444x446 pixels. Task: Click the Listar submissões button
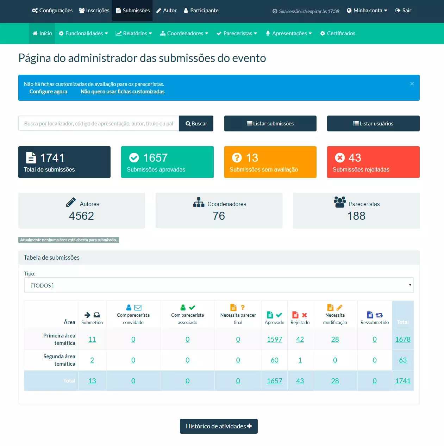[x=270, y=124]
